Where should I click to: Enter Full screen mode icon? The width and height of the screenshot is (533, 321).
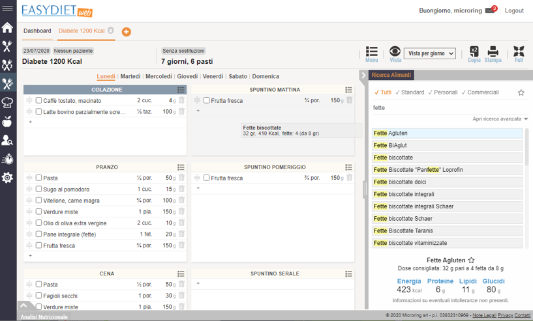(519, 51)
